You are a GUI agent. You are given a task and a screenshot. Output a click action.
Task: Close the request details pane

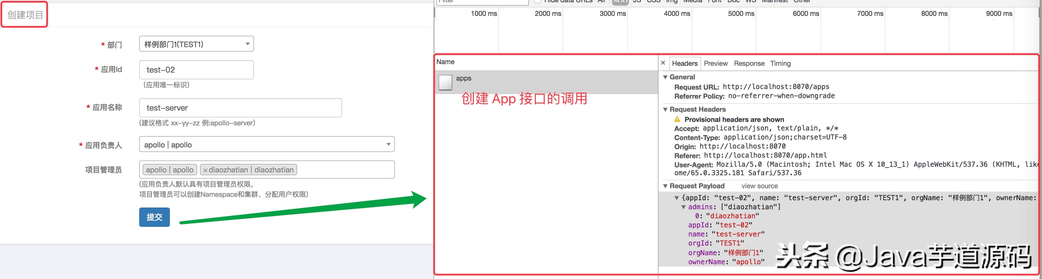[x=663, y=63]
